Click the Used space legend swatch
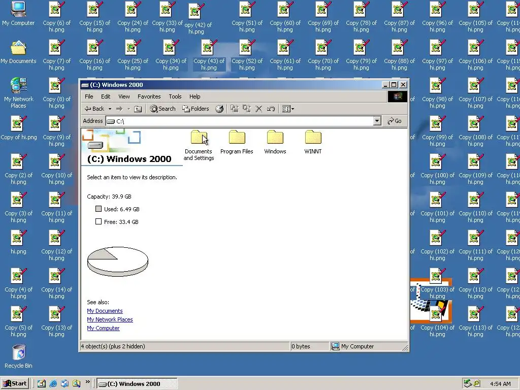 [x=99, y=209]
